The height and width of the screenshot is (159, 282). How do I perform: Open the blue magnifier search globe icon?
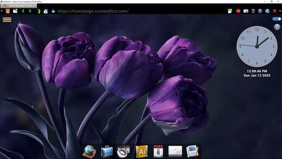pyautogui.click(x=260, y=11)
